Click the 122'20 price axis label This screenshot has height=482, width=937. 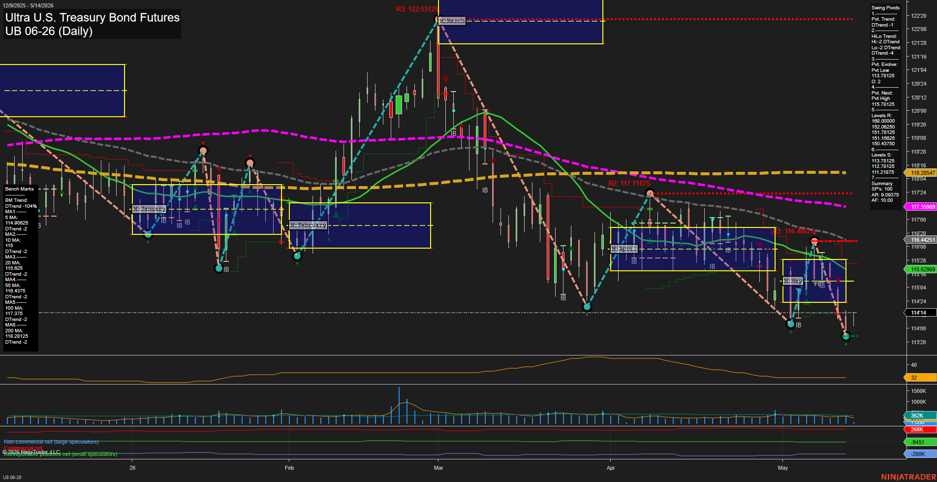(x=918, y=16)
